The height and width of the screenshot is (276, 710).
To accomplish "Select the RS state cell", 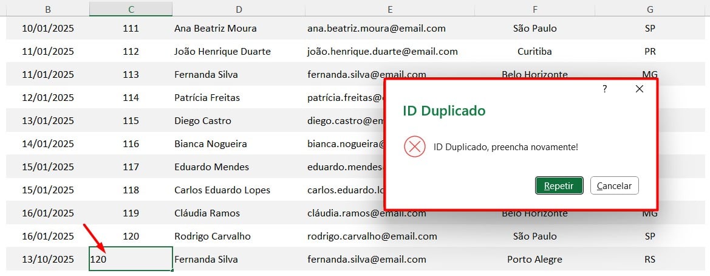I will point(650,259).
